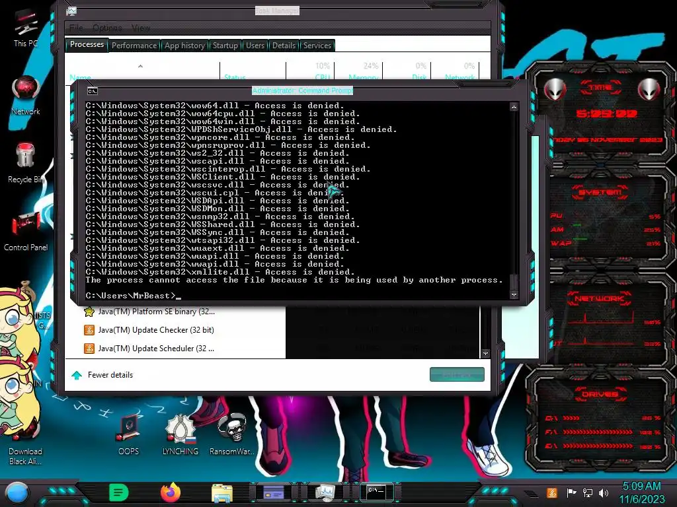Switch to the purple window app in taskbar

point(273,492)
